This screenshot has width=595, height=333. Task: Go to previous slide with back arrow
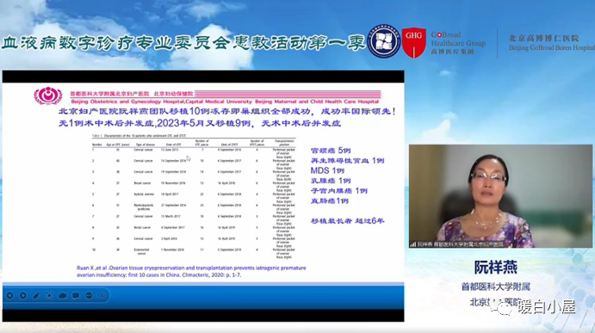pyautogui.click(x=10, y=295)
